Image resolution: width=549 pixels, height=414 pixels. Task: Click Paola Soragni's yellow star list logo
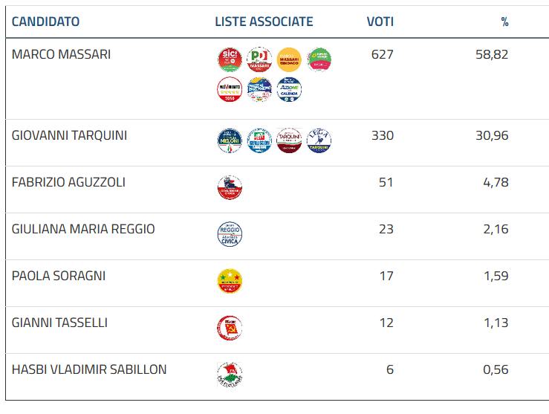(229, 281)
